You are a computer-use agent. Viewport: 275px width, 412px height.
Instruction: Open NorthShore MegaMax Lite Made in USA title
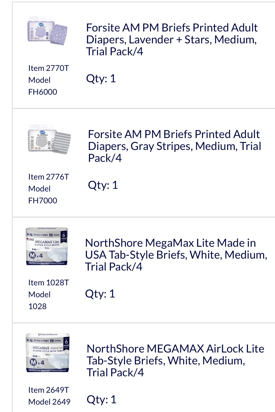176,255
